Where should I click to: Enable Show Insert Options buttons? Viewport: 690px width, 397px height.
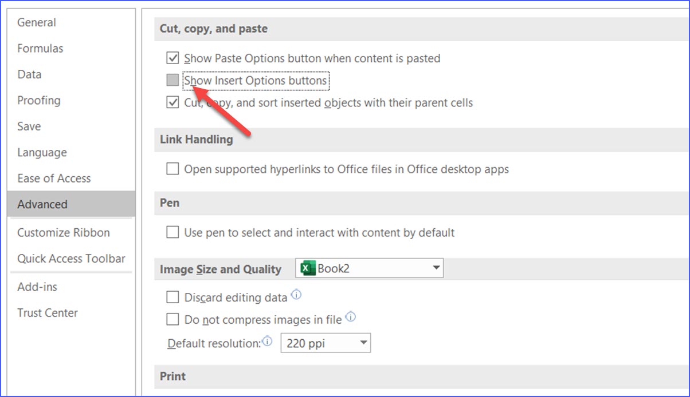[x=172, y=80]
